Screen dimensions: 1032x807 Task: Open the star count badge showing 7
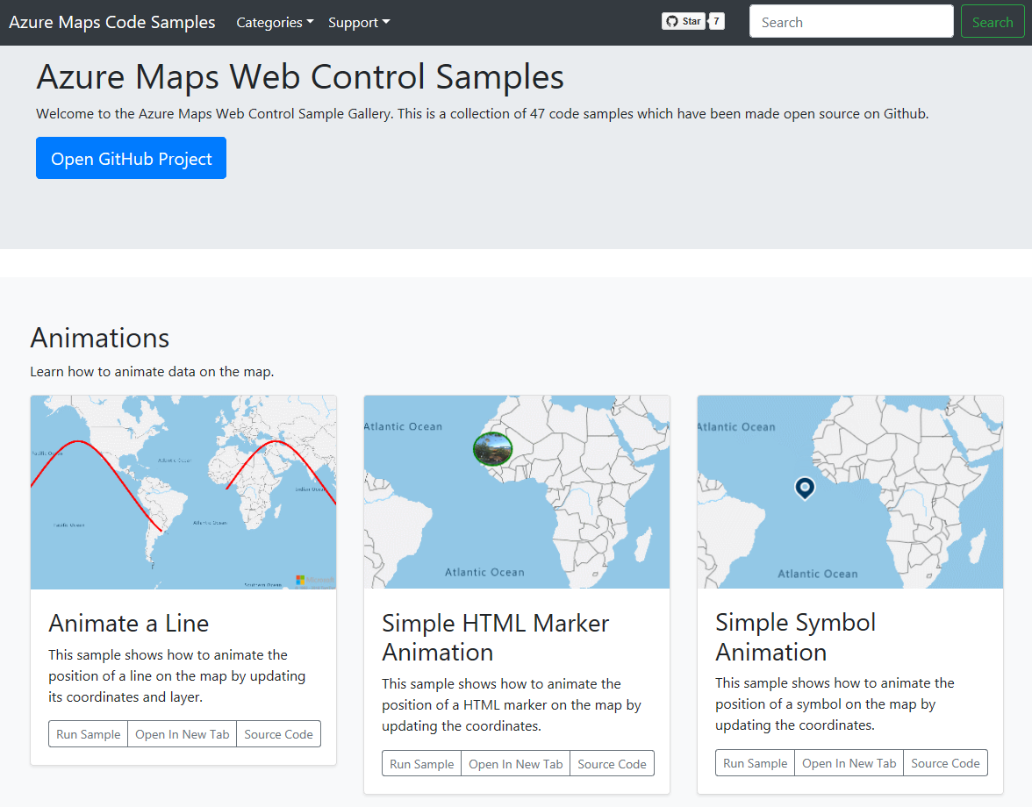(717, 22)
